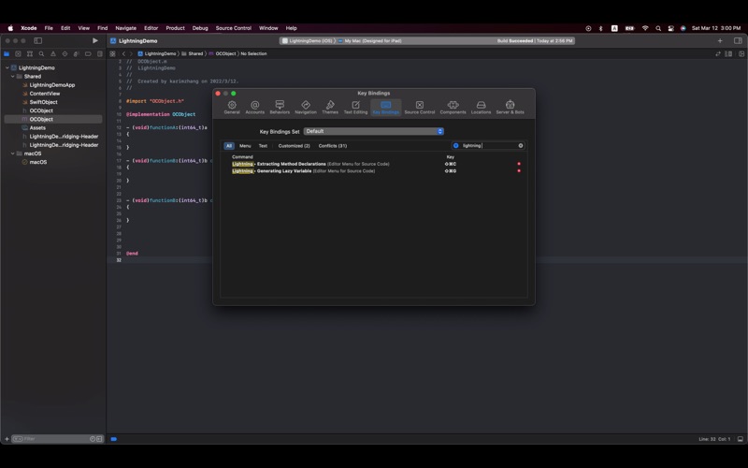Image resolution: width=748 pixels, height=468 pixels.
Task: Run the project with the play button
Action: pos(95,40)
